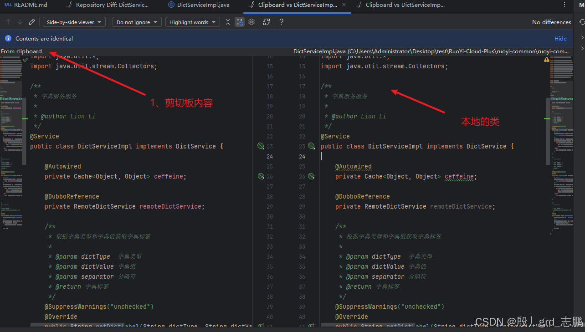Viewport: 585px width, 332px height.
Task: Open the Maven tool window icon
Action: 582,5
